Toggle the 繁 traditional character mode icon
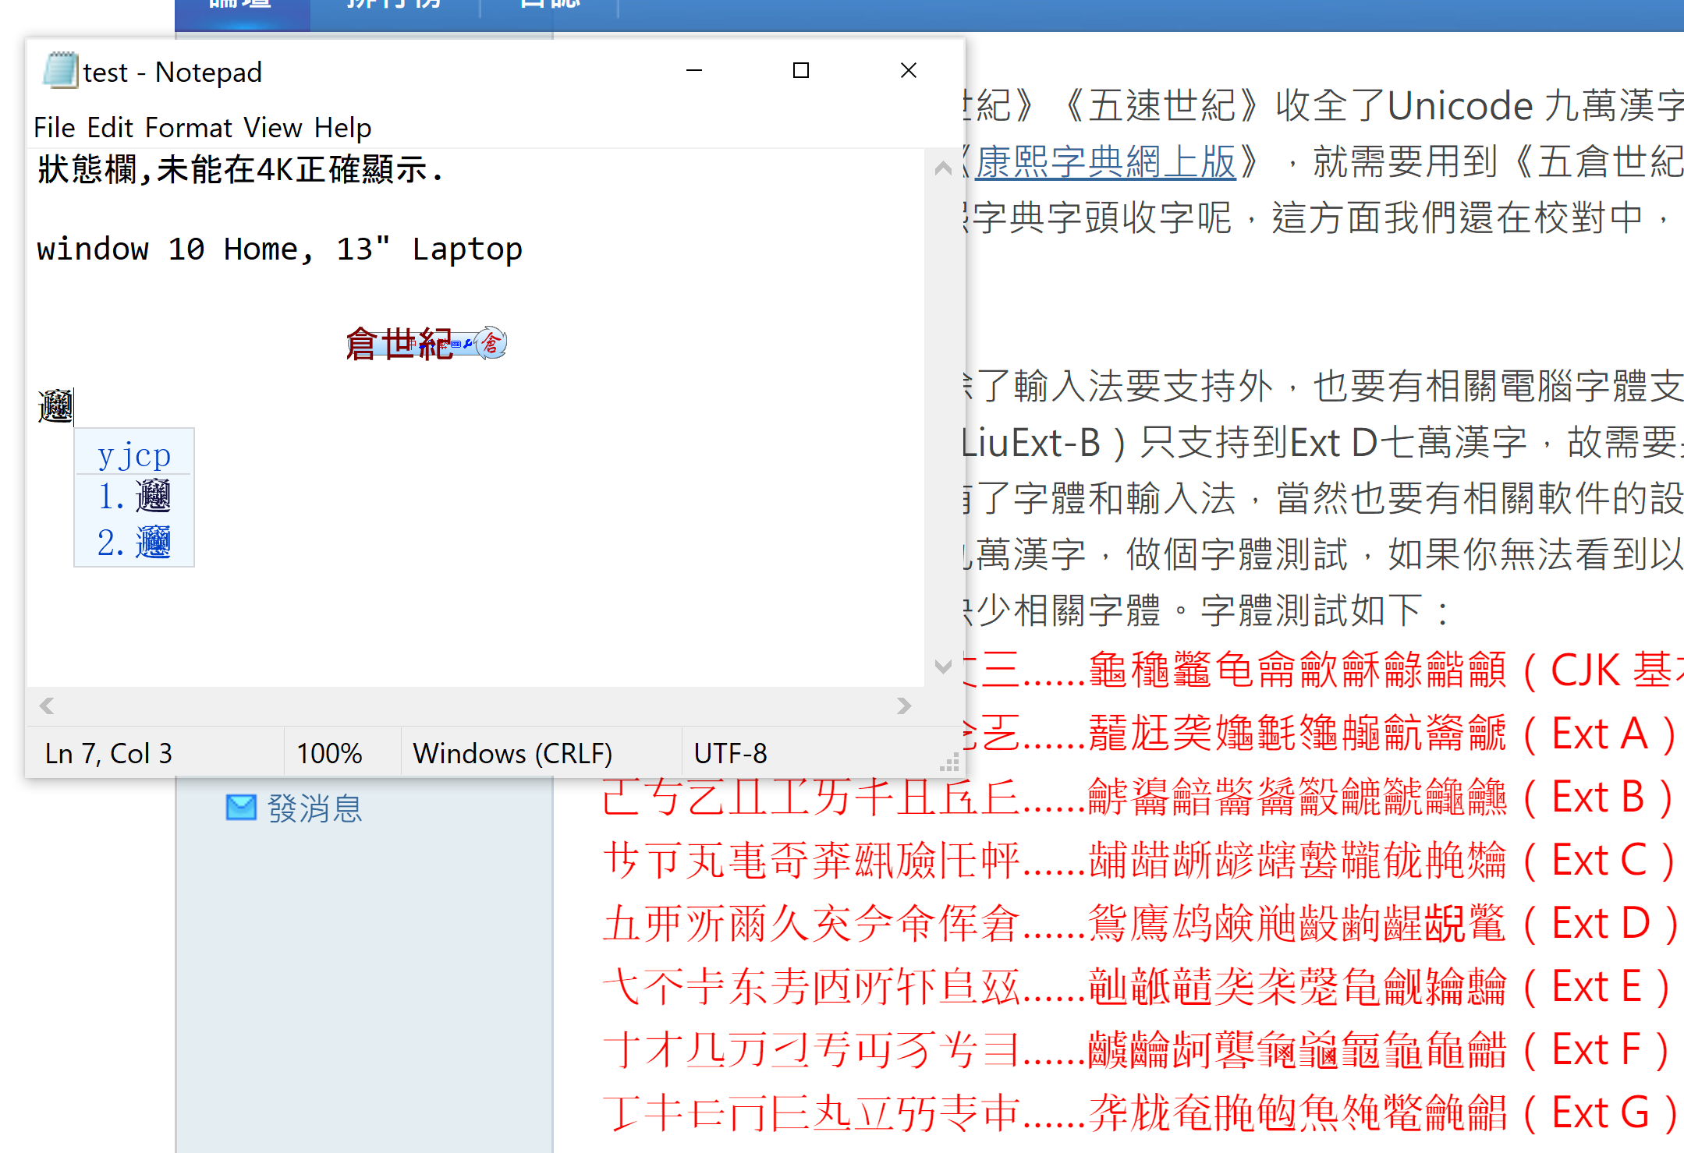1684x1153 pixels. point(443,344)
